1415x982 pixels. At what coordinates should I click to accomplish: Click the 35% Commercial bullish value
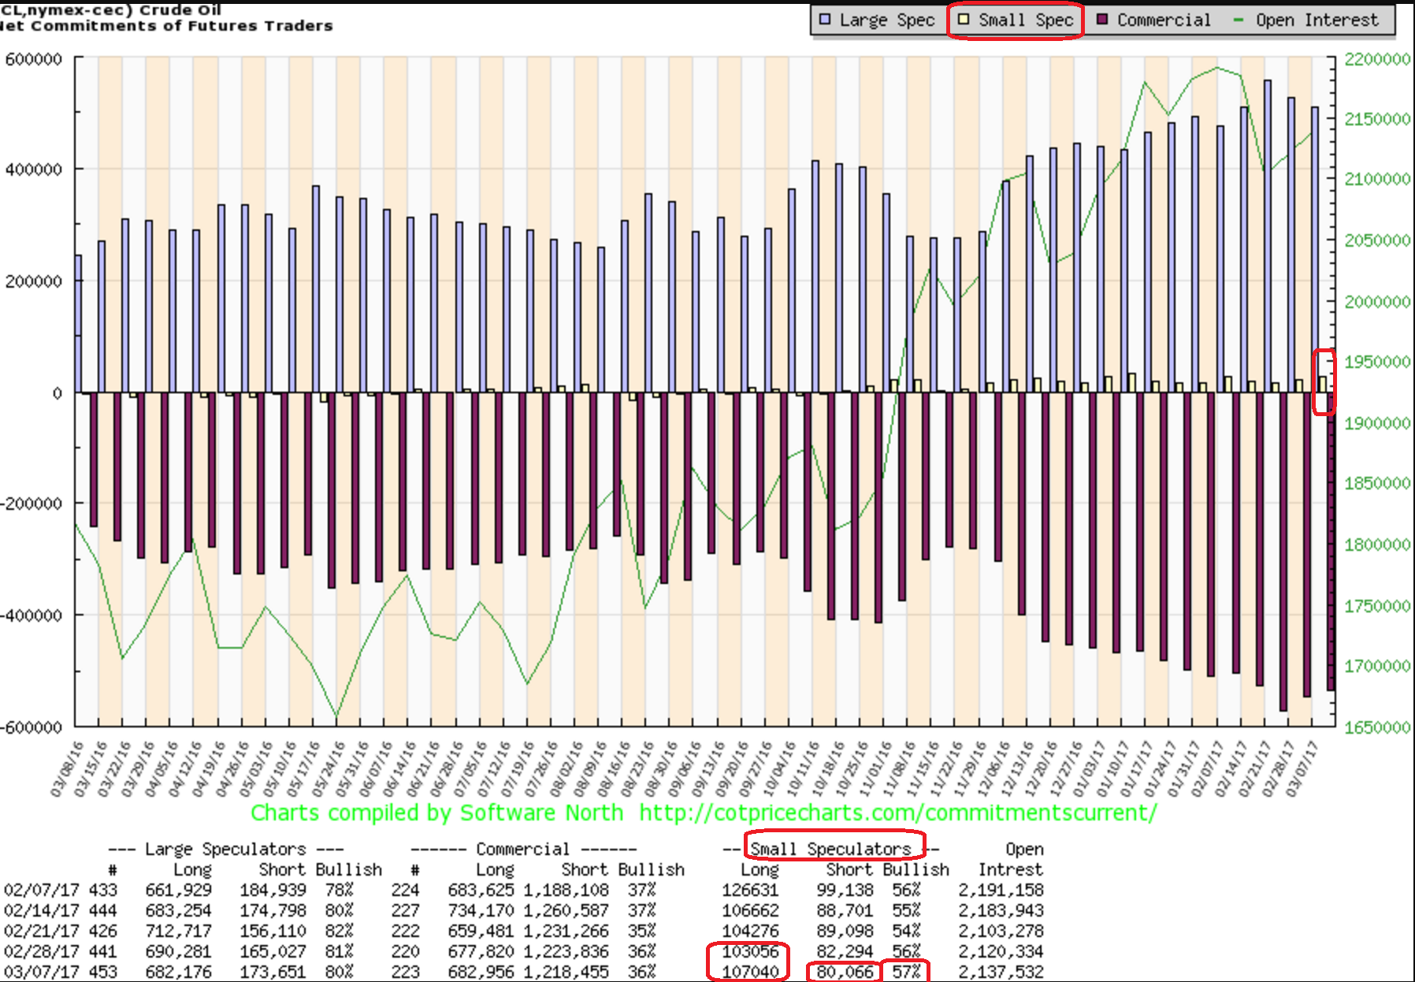tap(642, 931)
